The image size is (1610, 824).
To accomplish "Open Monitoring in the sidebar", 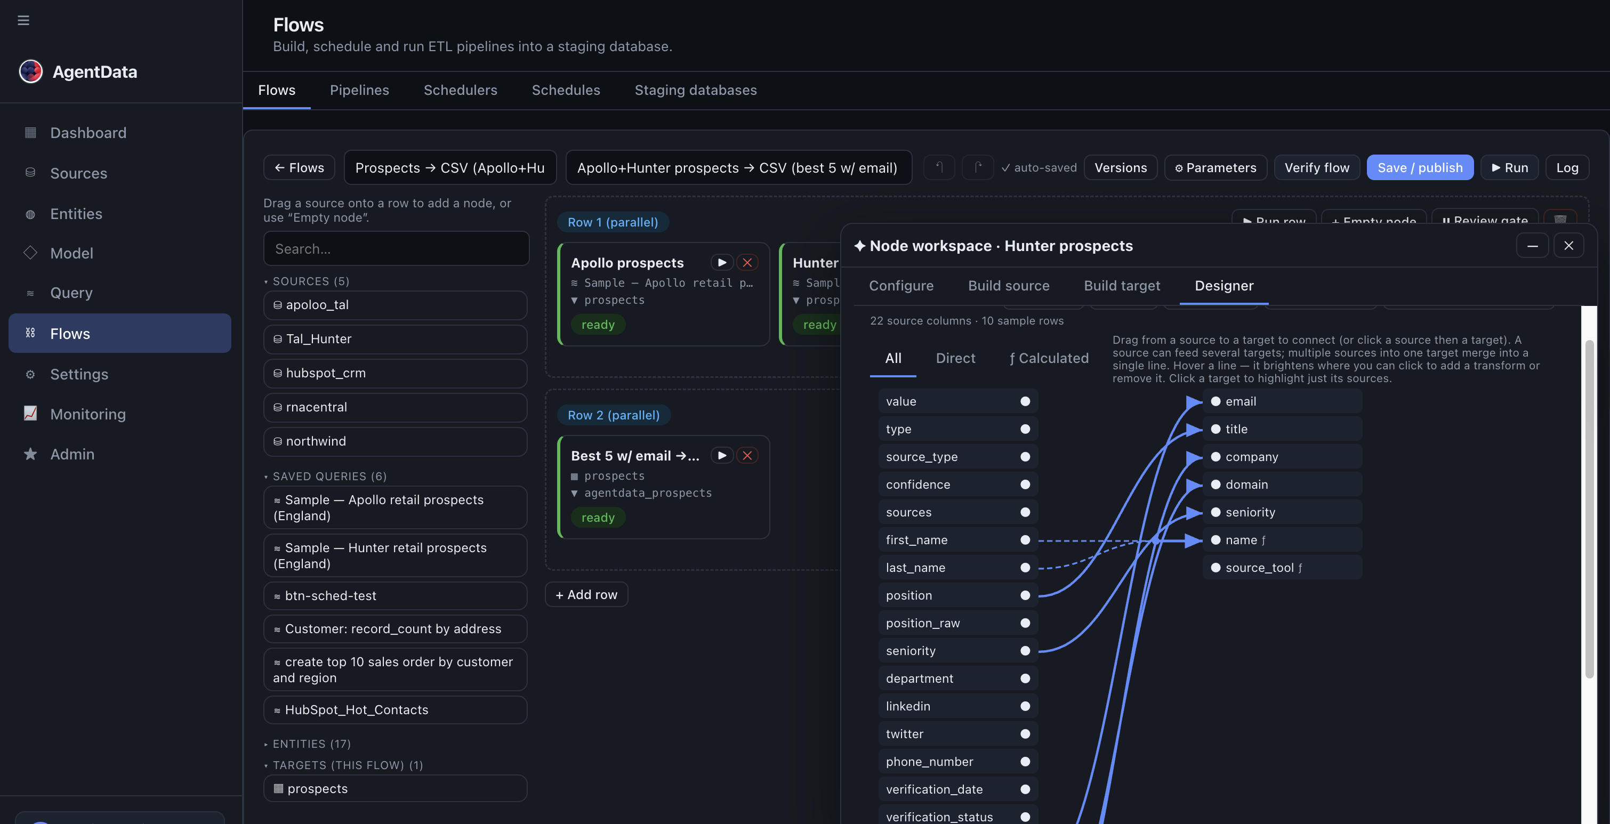I will [x=120, y=414].
